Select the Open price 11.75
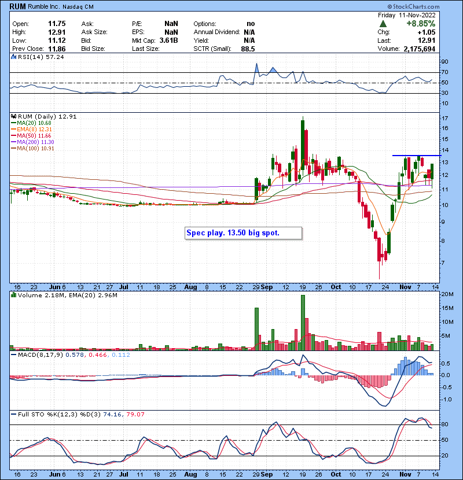 click(57, 24)
